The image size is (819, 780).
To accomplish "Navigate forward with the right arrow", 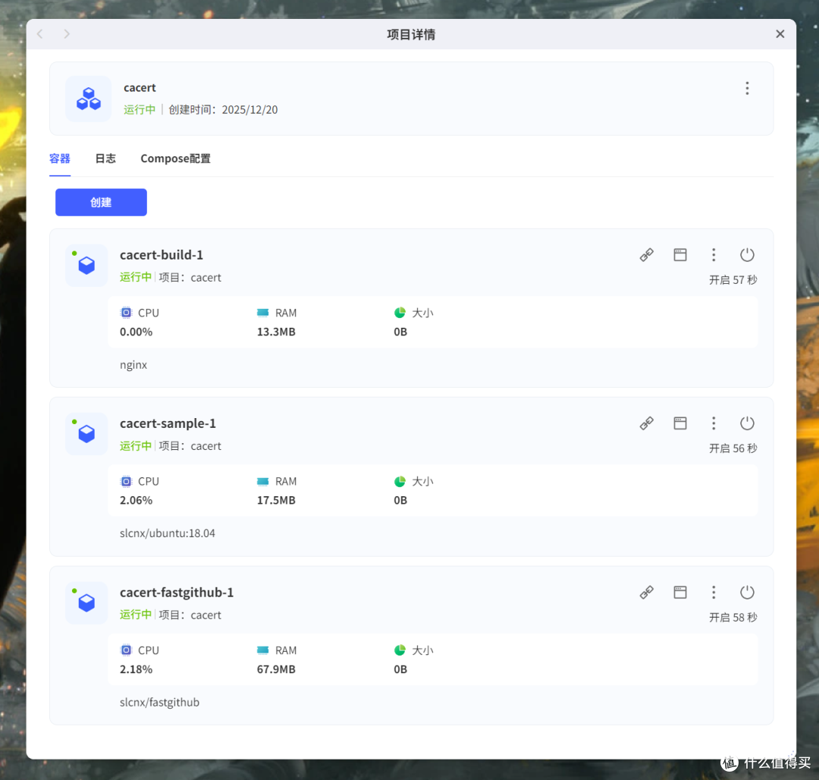I will (x=66, y=34).
